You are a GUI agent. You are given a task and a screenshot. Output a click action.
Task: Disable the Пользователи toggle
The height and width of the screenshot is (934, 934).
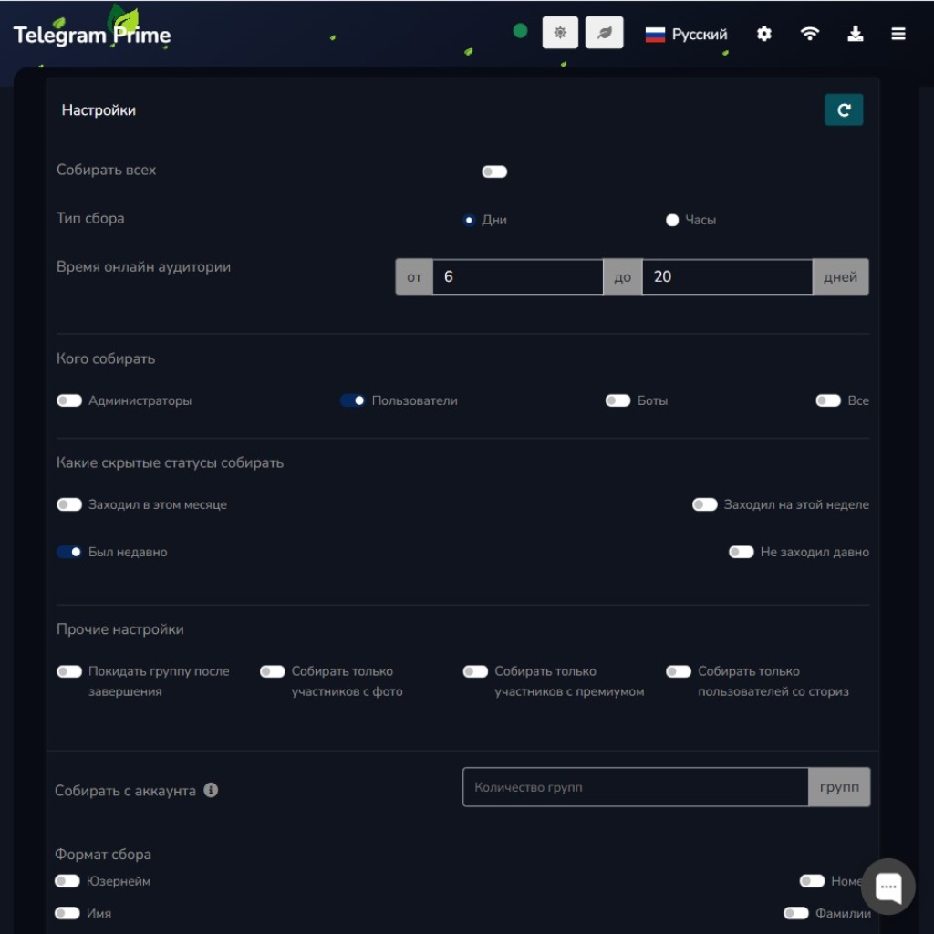click(353, 400)
